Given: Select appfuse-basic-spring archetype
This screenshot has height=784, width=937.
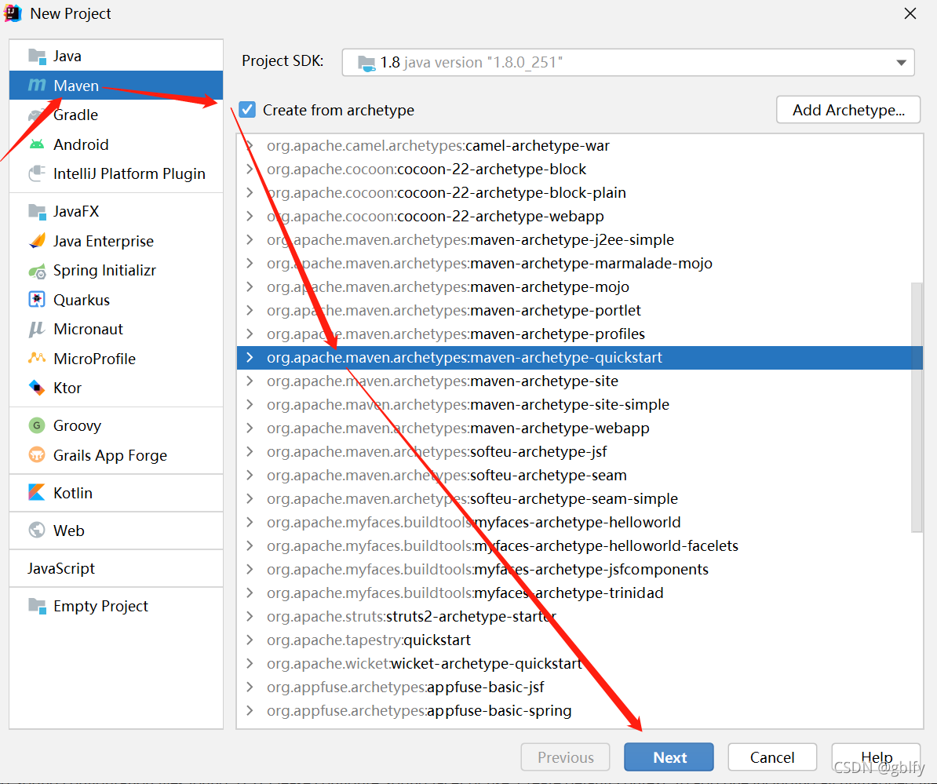Looking at the screenshot, I should pos(580,710).
